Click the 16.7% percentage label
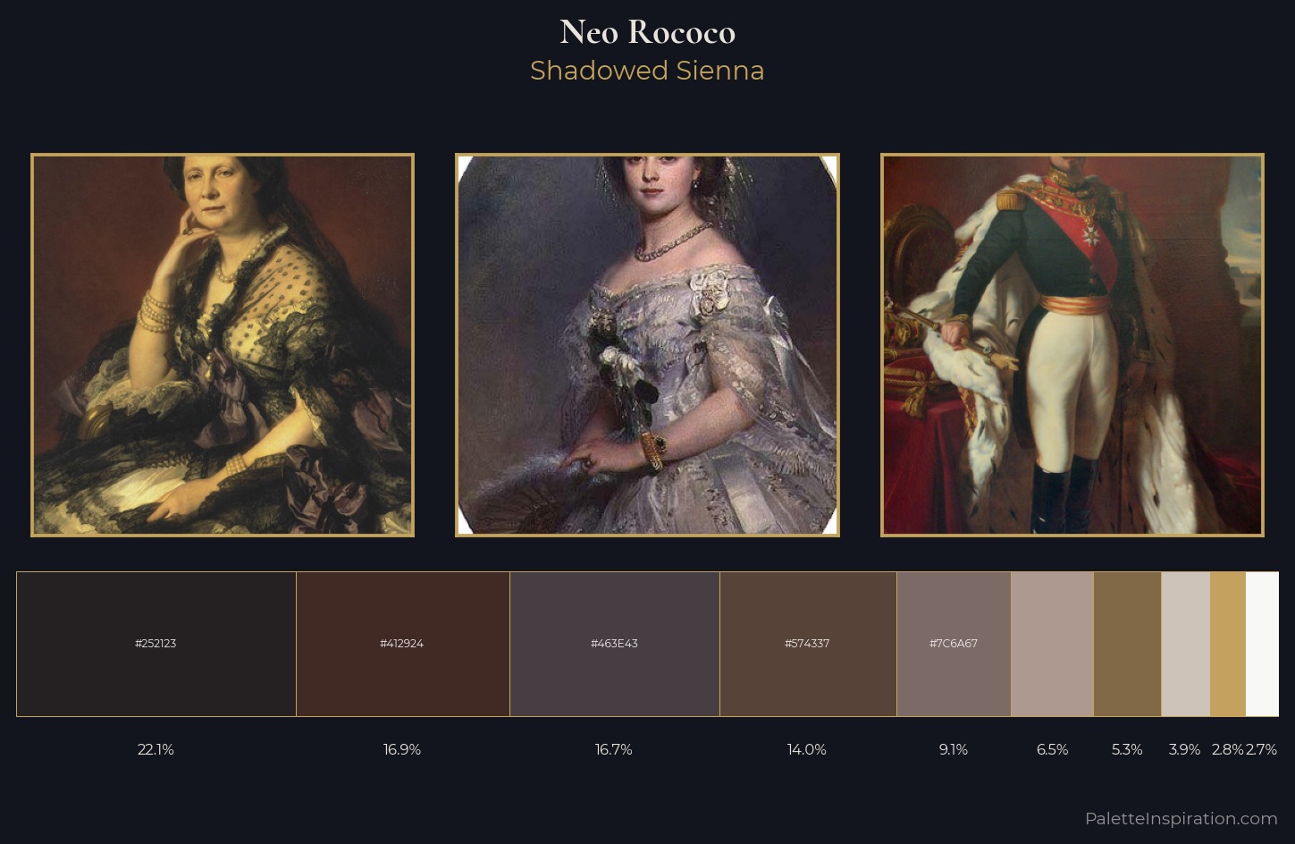 coord(614,749)
